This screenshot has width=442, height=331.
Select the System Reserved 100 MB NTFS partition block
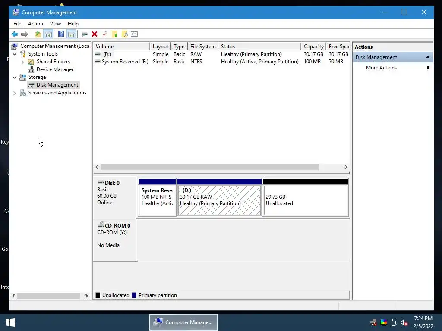pos(157,197)
